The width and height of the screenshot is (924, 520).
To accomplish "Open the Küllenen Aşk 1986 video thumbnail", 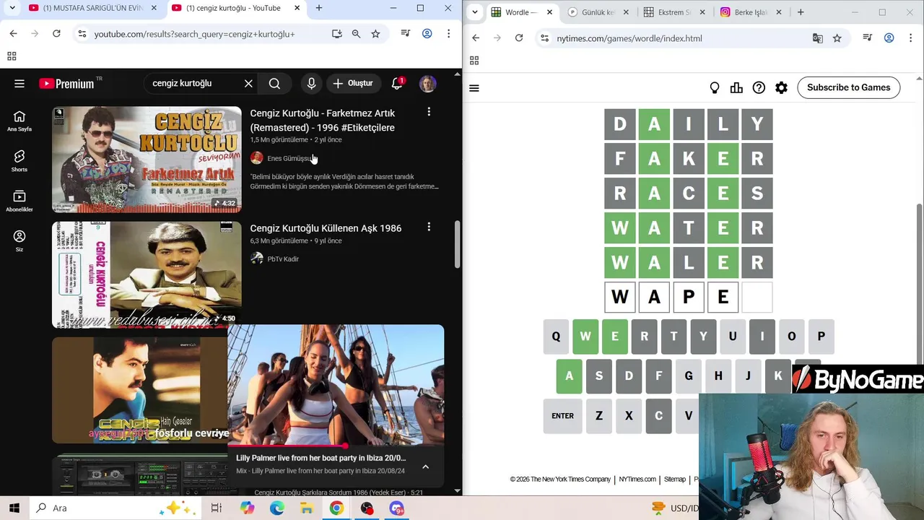I will [x=147, y=274].
